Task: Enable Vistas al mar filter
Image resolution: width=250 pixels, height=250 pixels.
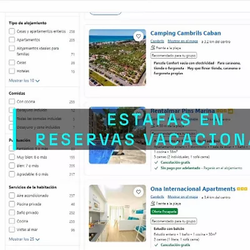Action: (x=12, y=229)
